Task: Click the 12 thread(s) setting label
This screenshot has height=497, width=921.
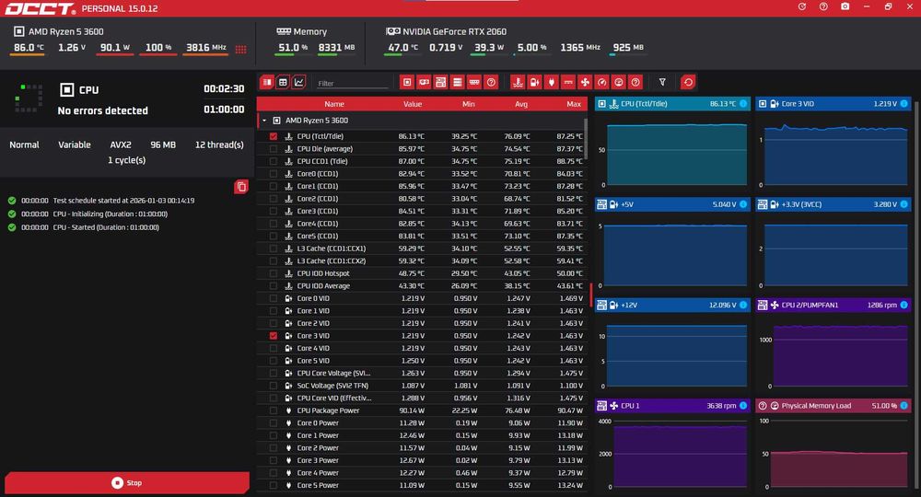Action: click(x=219, y=144)
